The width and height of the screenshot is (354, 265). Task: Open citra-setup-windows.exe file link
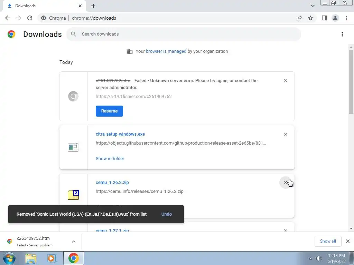click(120, 134)
